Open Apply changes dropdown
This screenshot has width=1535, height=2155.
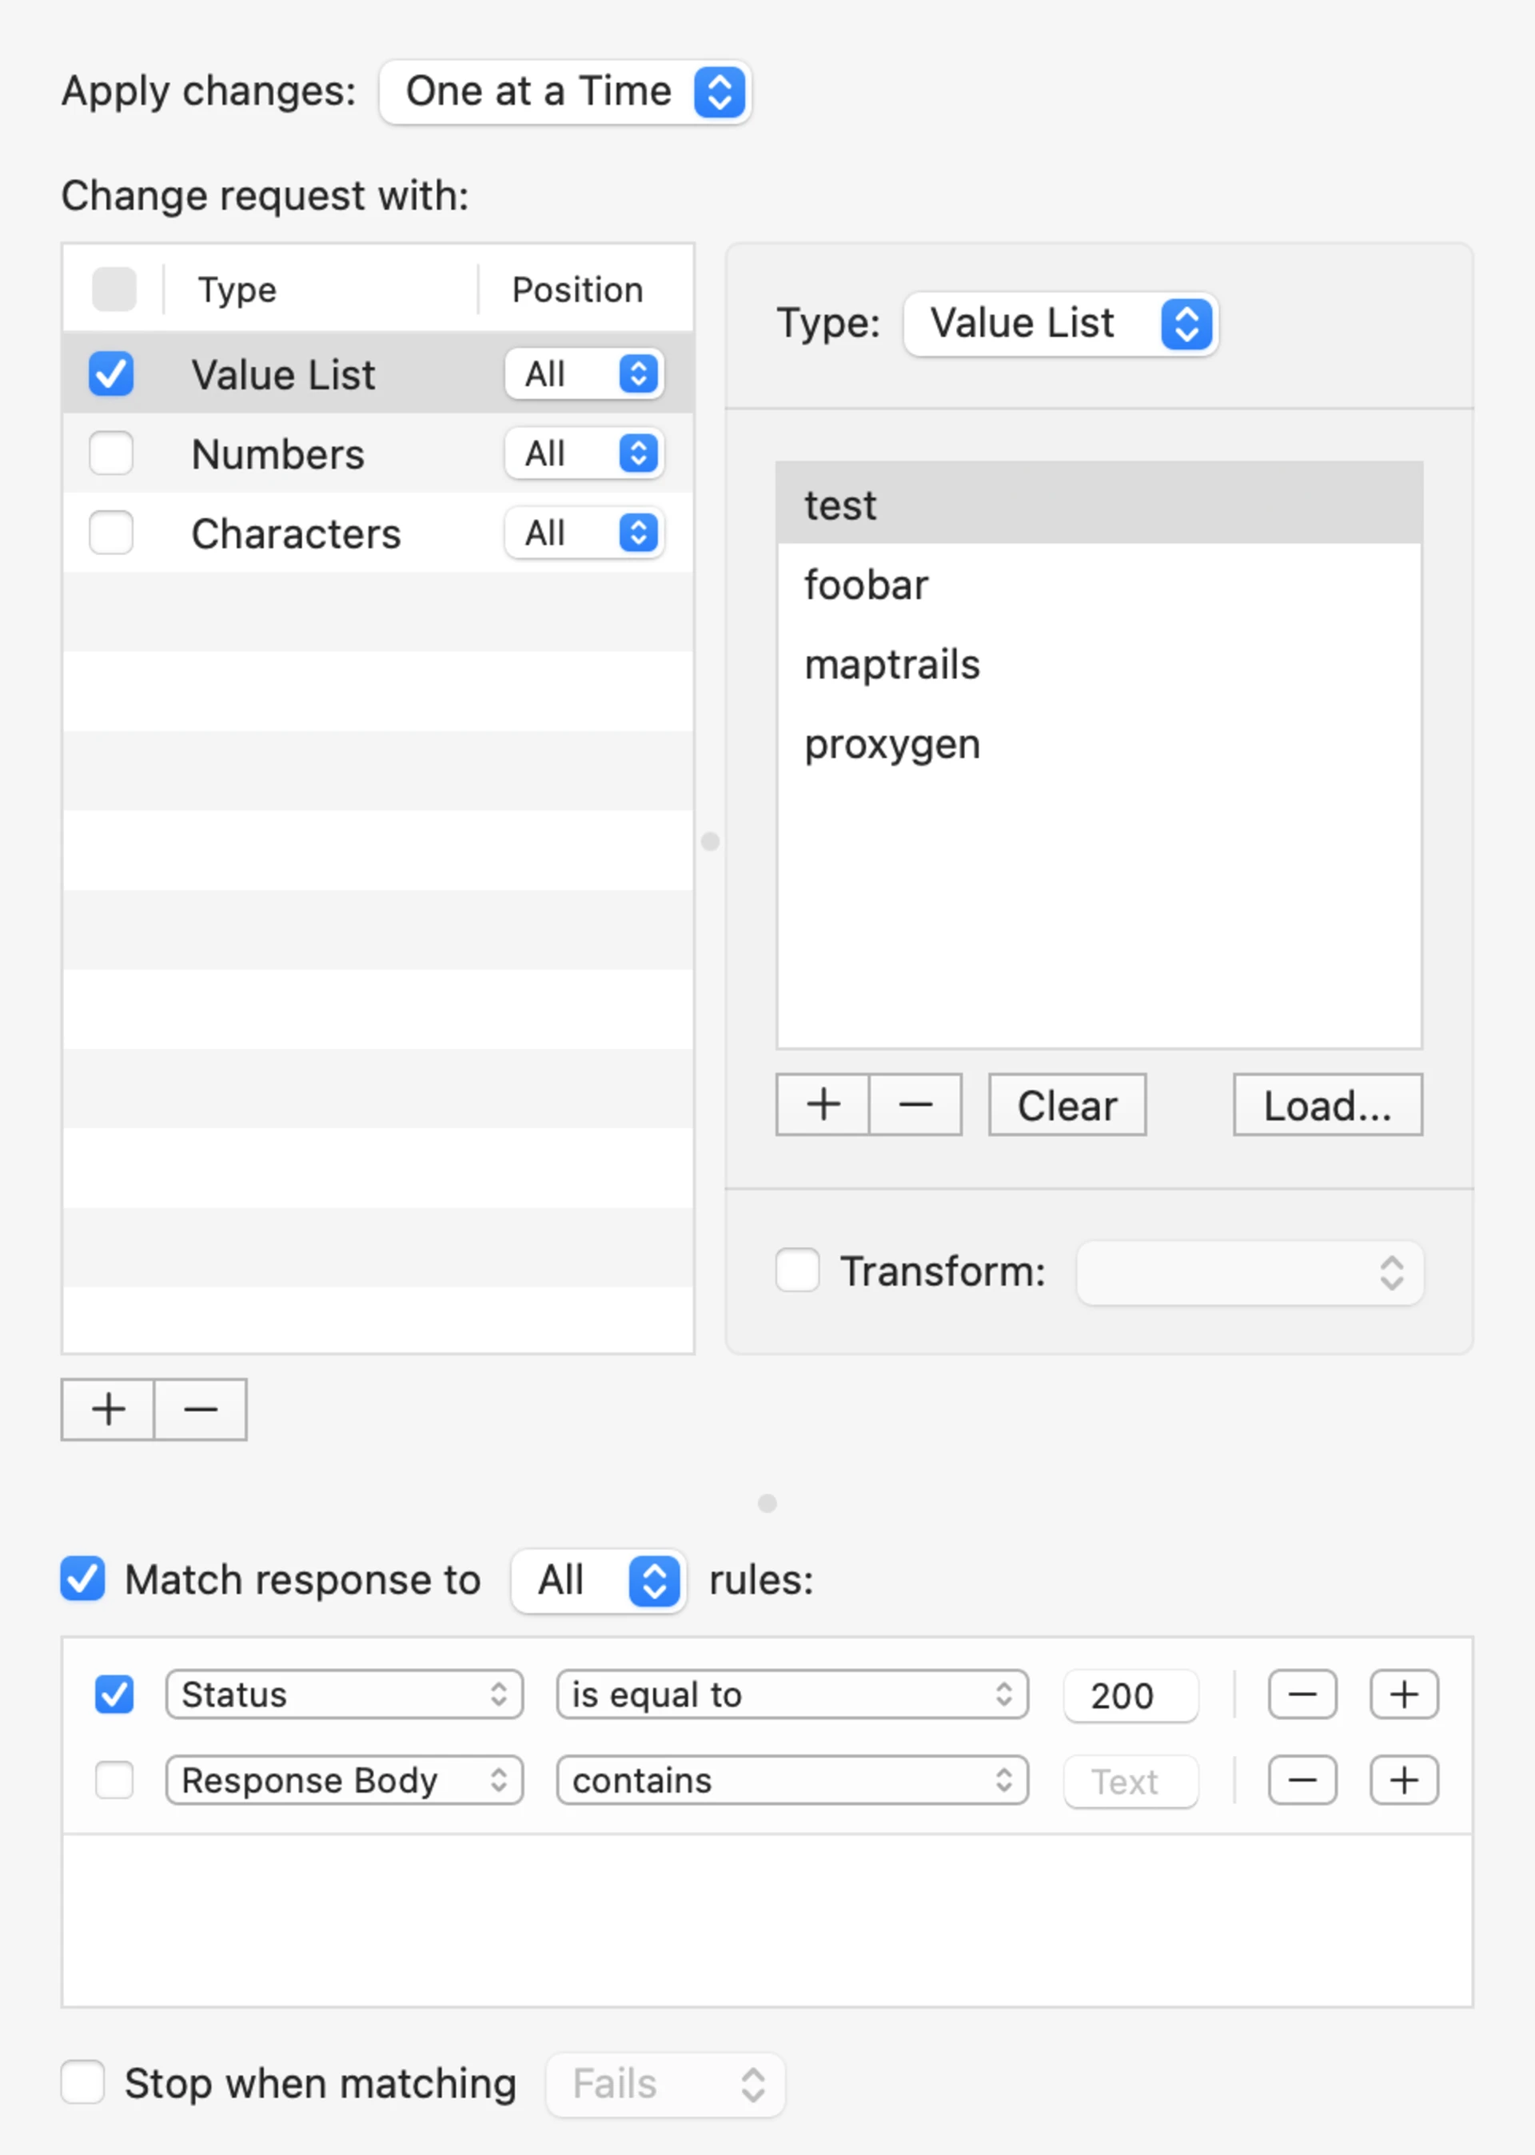coord(564,92)
